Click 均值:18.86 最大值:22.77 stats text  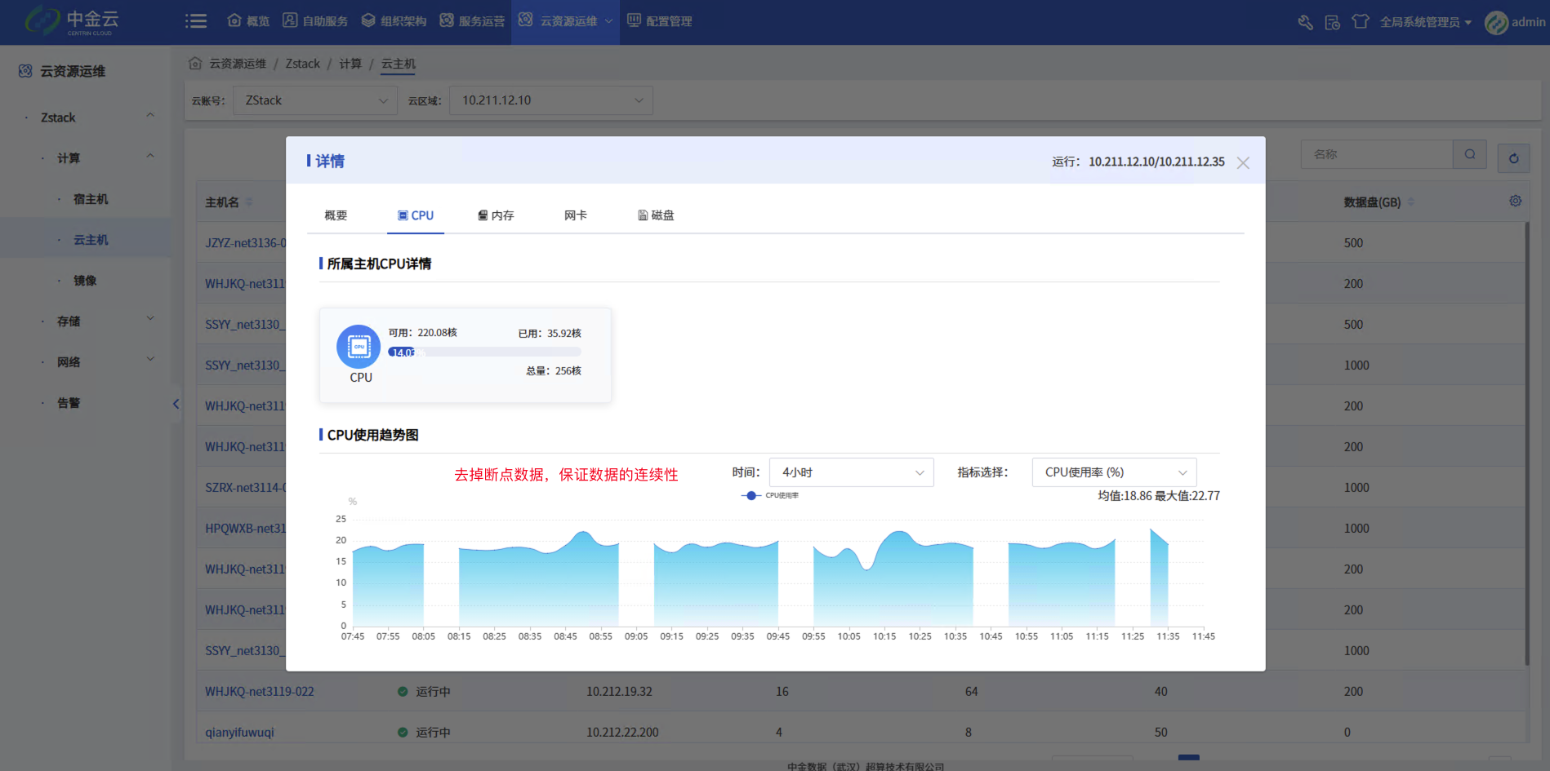(1158, 496)
